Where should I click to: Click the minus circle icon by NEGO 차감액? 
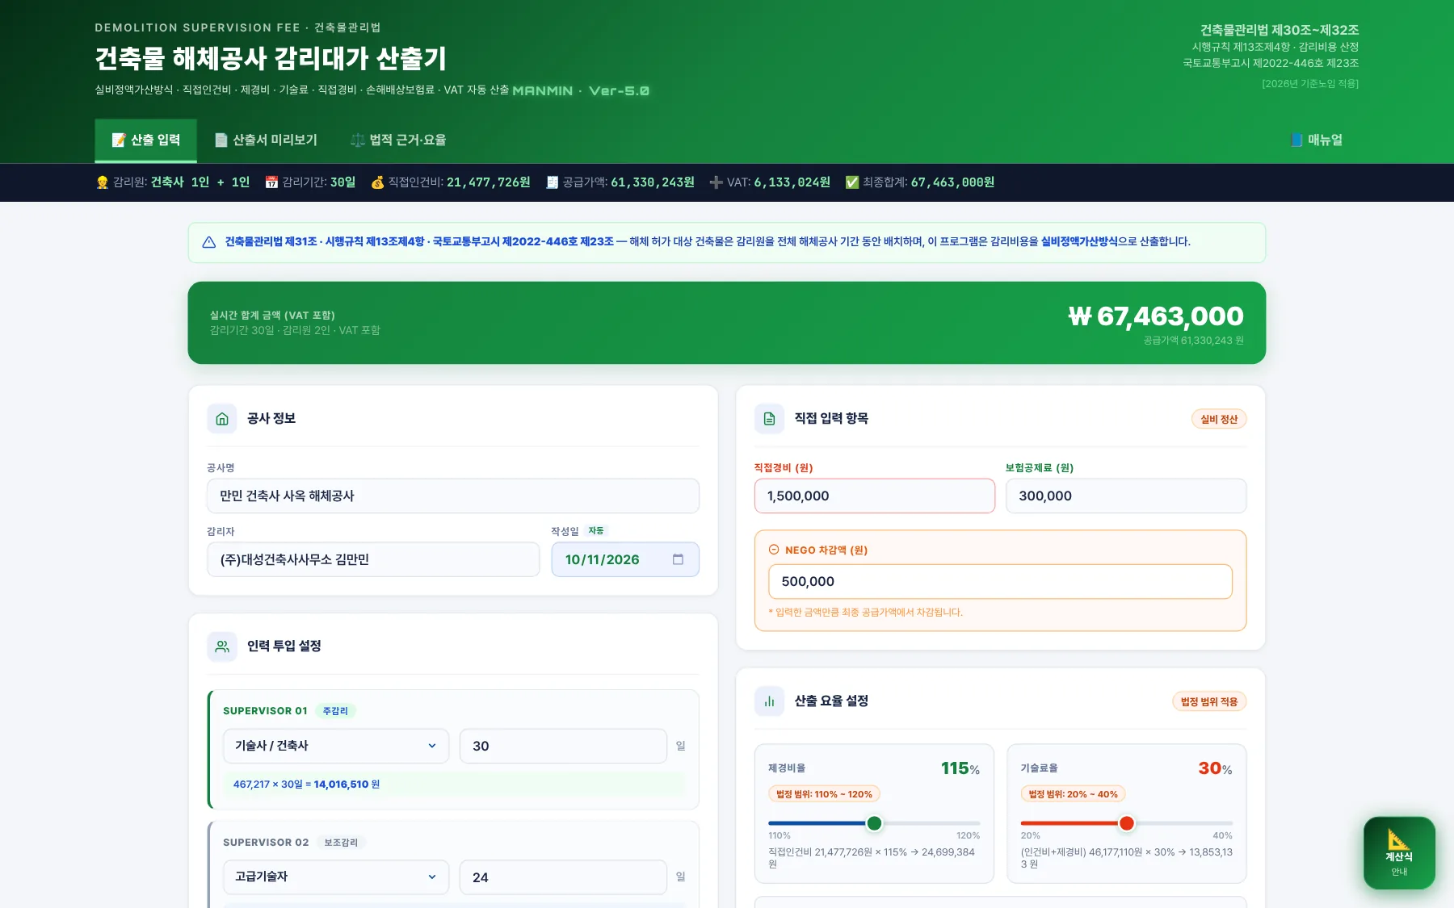point(774,550)
